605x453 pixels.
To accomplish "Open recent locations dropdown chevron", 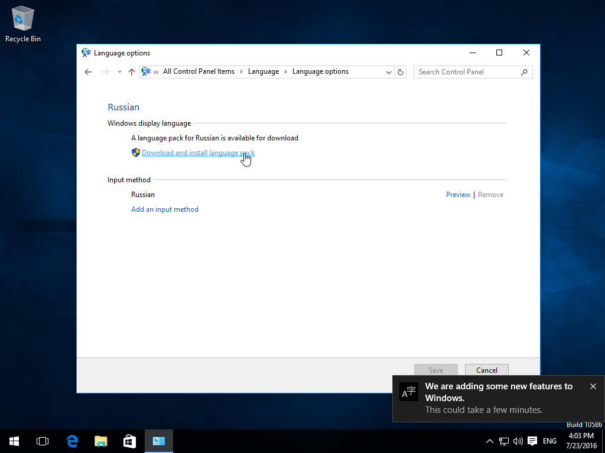I will 119,71.
